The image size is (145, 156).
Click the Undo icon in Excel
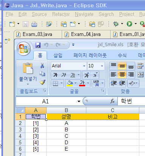pos(46,45)
